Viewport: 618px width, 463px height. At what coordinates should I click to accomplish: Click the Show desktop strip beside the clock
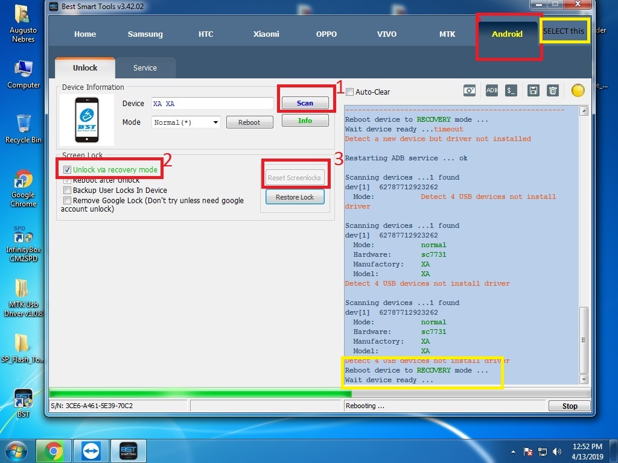coord(615,451)
